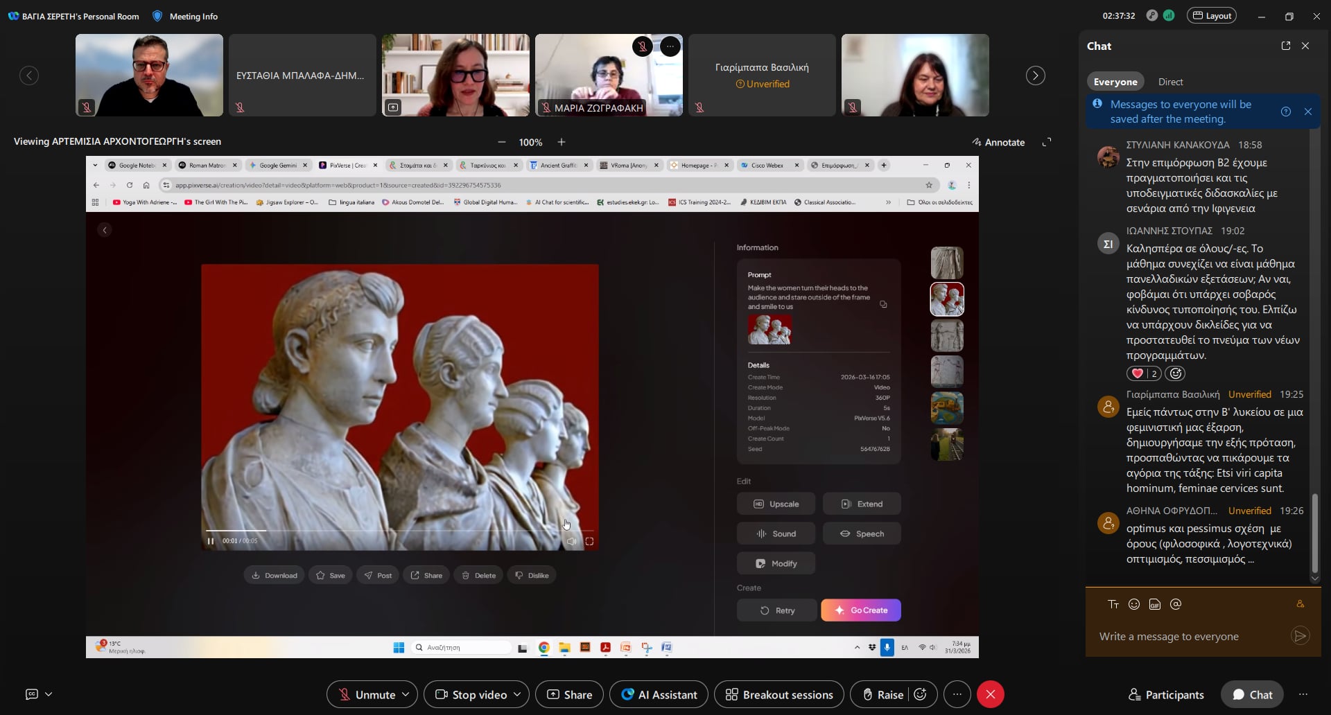Open the AI Assistant
Image resolution: width=1331 pixels, height=715 pixels.
click(x=659, y=694)
